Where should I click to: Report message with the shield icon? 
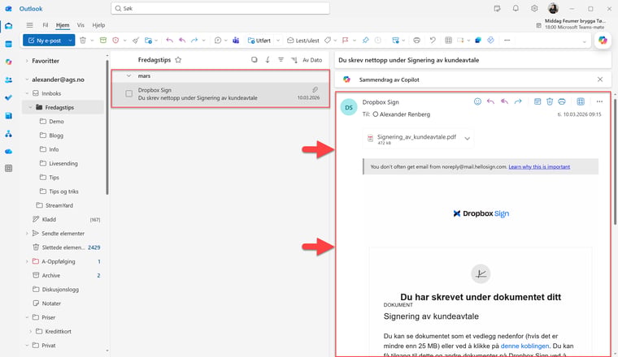tap(115, 40)
